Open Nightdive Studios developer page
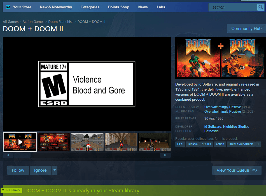This screenshot has width=266, height=196. click(x=236, y=127)
